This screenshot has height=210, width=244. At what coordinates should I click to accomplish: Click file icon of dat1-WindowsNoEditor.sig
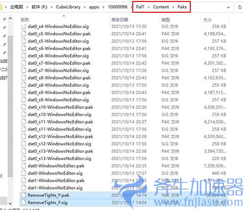pyautogui.click(x=24, y=188)
